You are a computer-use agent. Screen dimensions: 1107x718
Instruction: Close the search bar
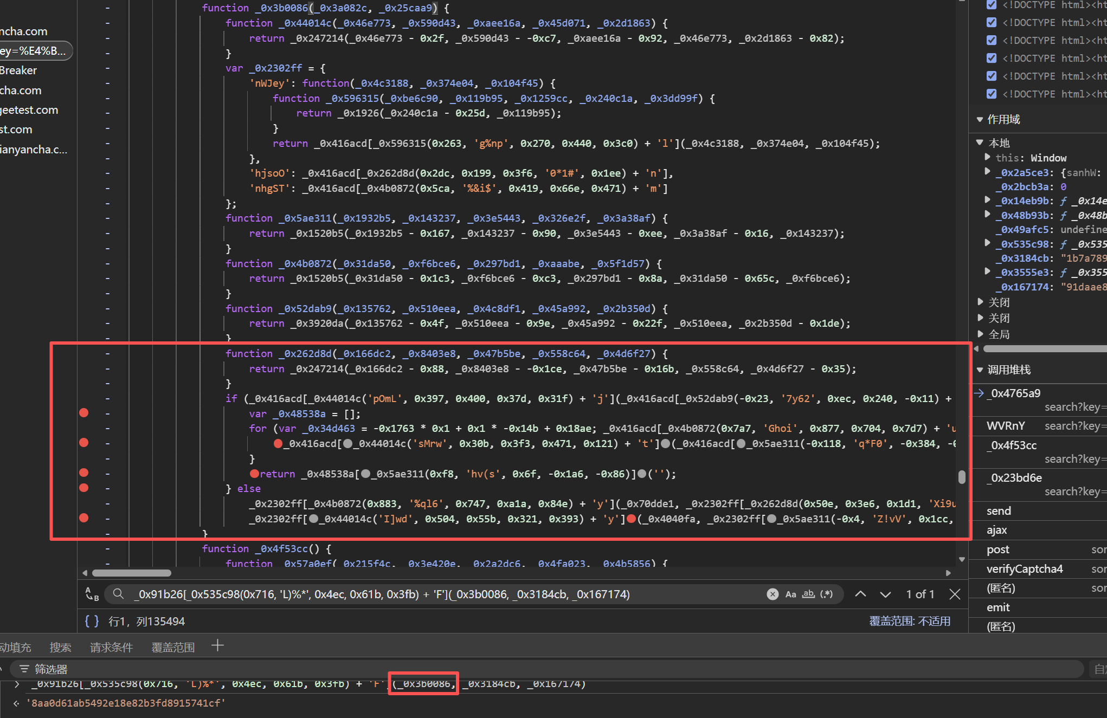point(955,594)
